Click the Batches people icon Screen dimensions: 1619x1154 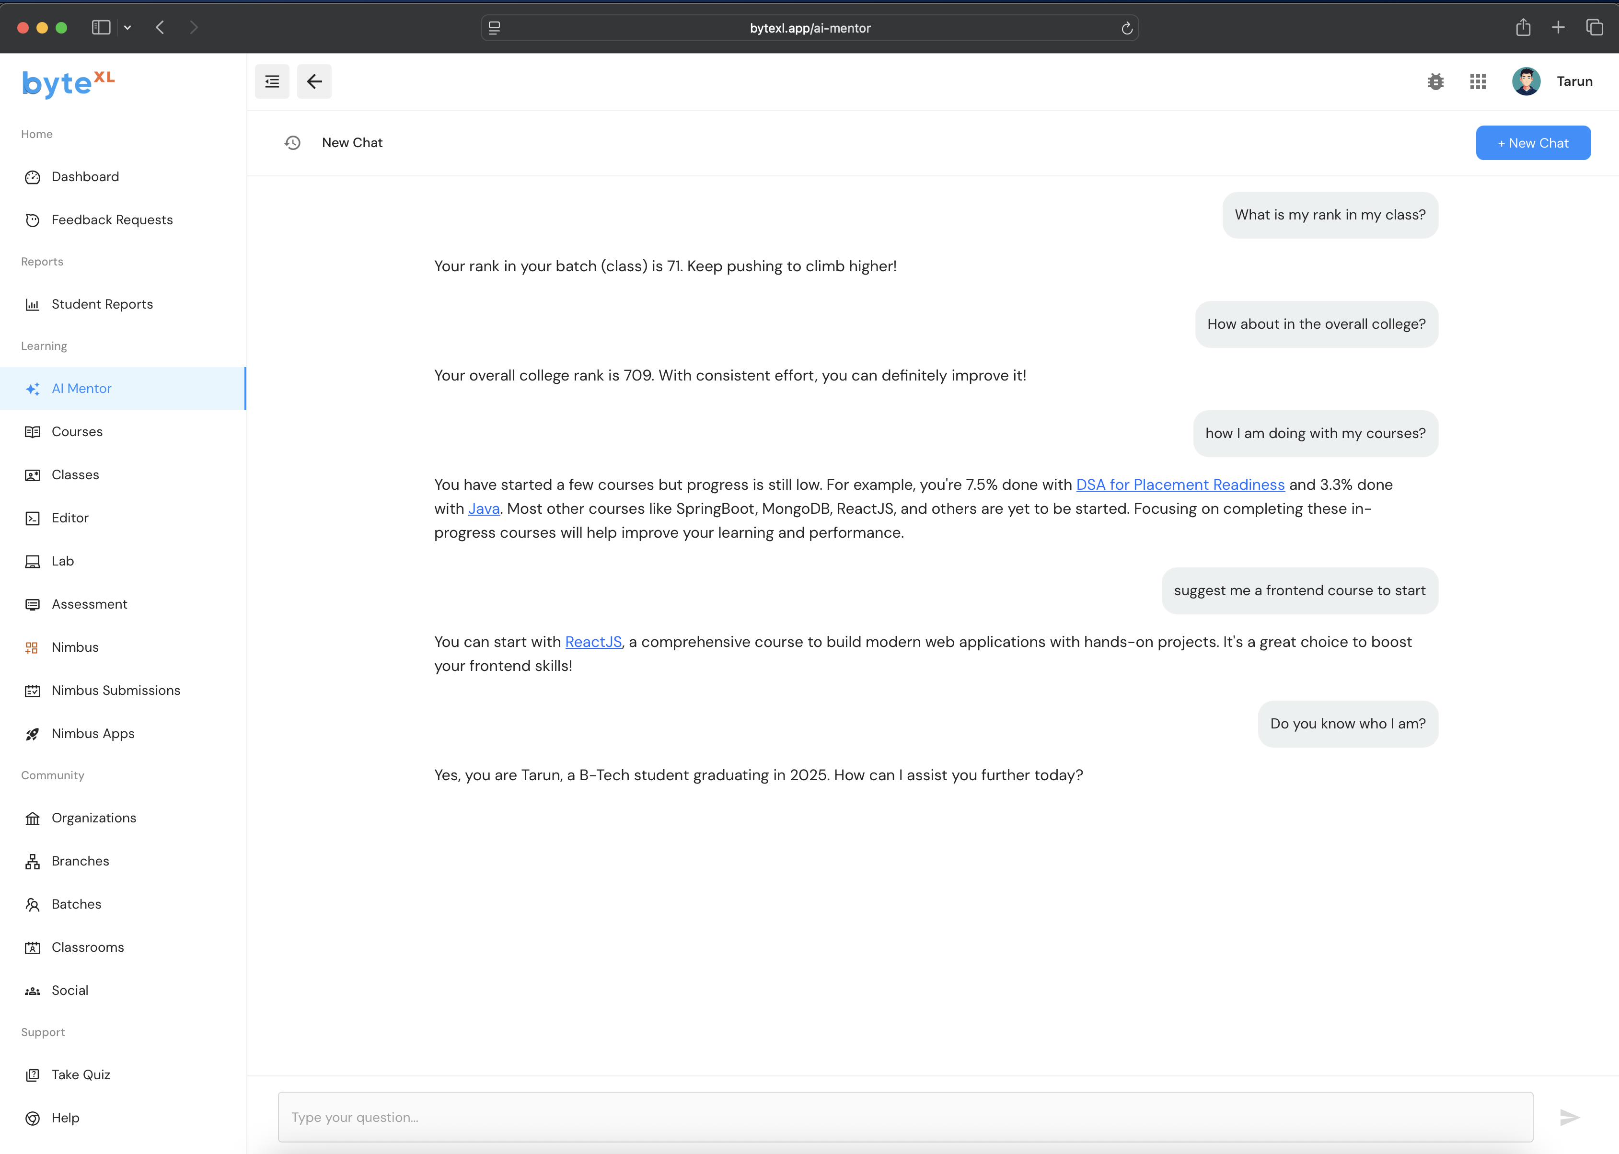33,905
